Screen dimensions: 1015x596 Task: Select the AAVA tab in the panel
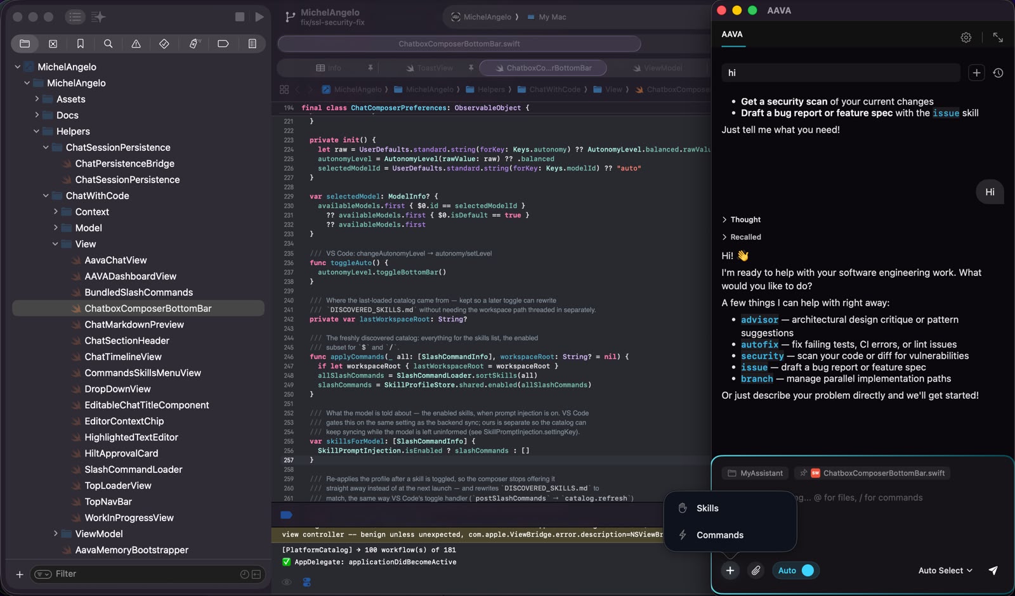click(x=732, y=34)
